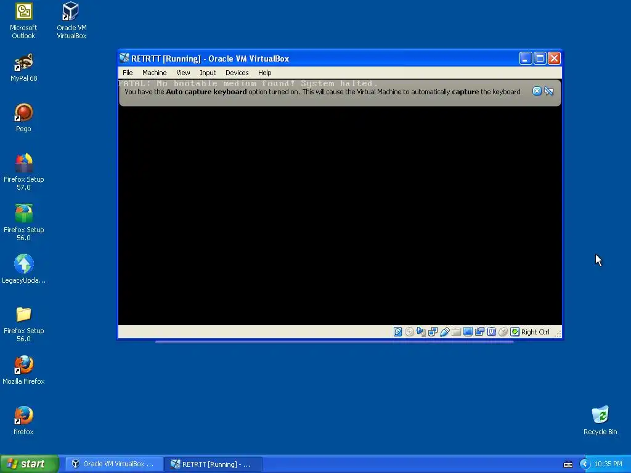Click the Right Ctrl host key label
The width and height of the screenshot is (631, 473).
click(x=535, y=332)
